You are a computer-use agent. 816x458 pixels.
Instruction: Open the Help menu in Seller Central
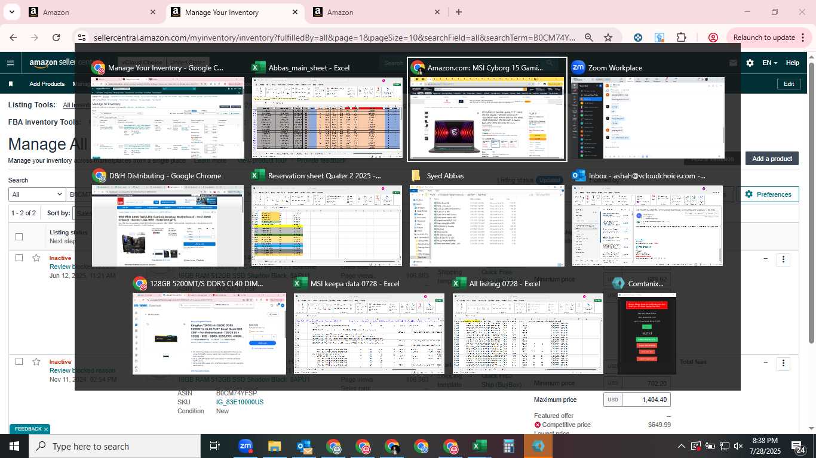(x=792, y=63)
